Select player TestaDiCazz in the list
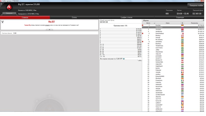 pyautogui.click(x=173, y=46)
